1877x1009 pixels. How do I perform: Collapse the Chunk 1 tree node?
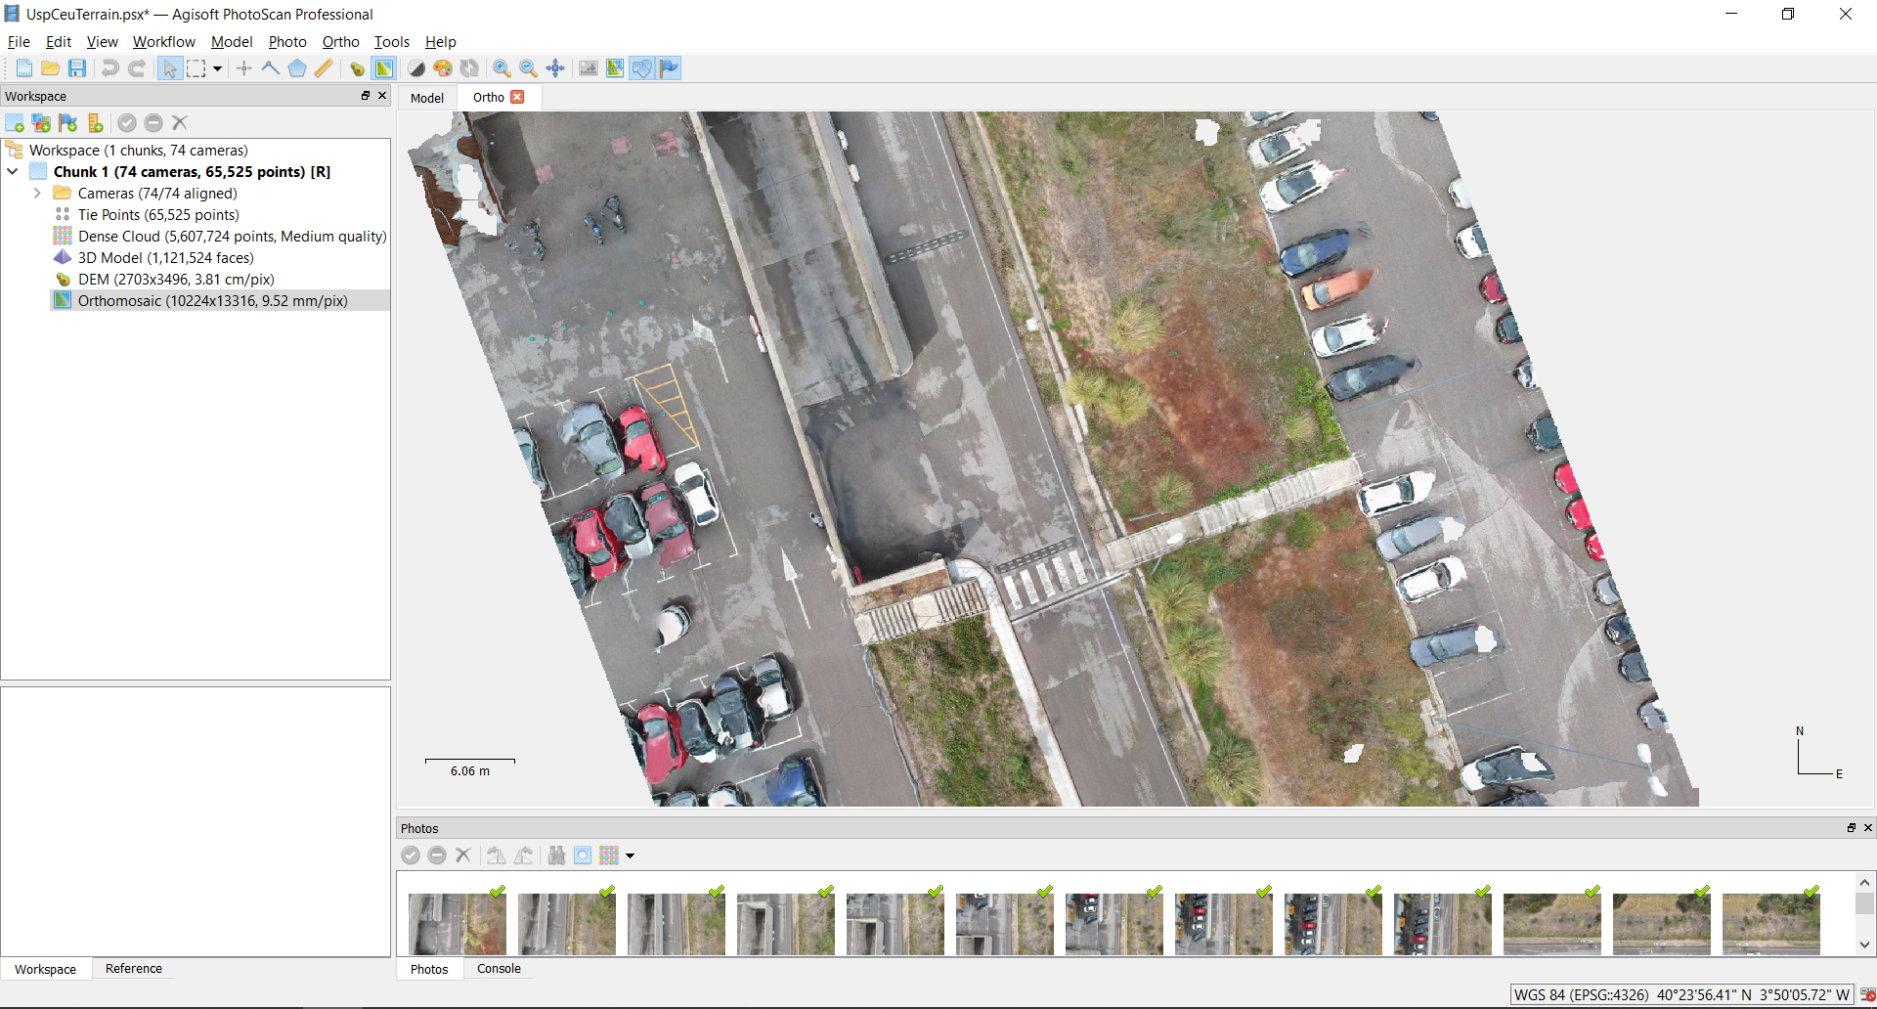pos(13,172)
